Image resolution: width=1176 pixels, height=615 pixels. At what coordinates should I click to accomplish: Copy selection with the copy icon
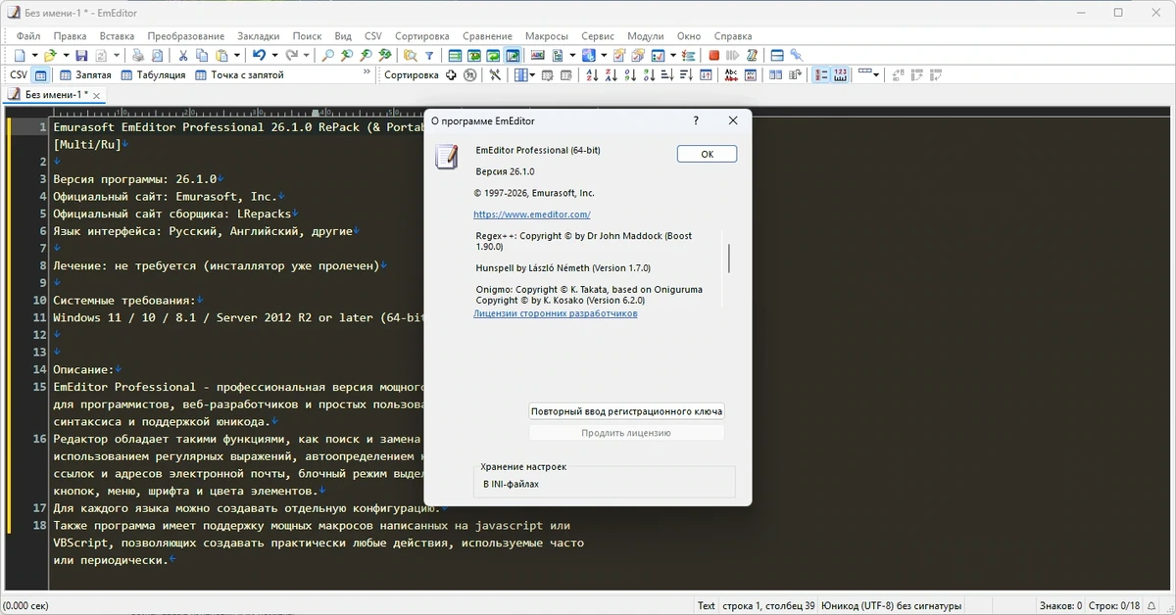coord(202,56)
